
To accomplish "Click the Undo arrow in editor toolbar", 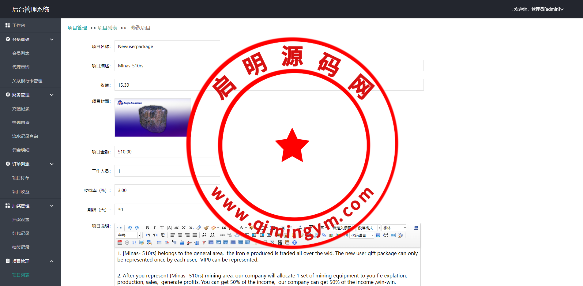I will 130,228.
